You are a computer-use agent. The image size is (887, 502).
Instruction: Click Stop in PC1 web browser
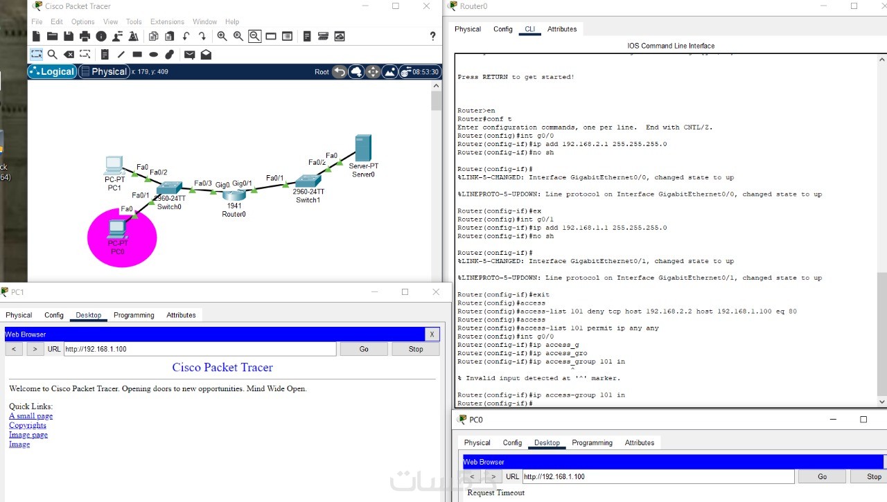tap(416, 349)
